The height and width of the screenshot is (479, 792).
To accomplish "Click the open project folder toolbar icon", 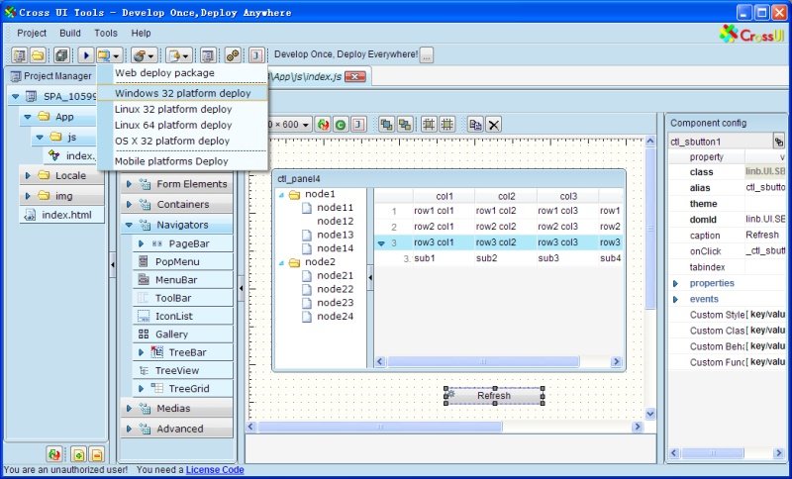I will (38, 55).
